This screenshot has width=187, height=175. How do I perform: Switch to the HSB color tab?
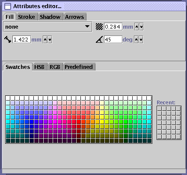[40, 67]
